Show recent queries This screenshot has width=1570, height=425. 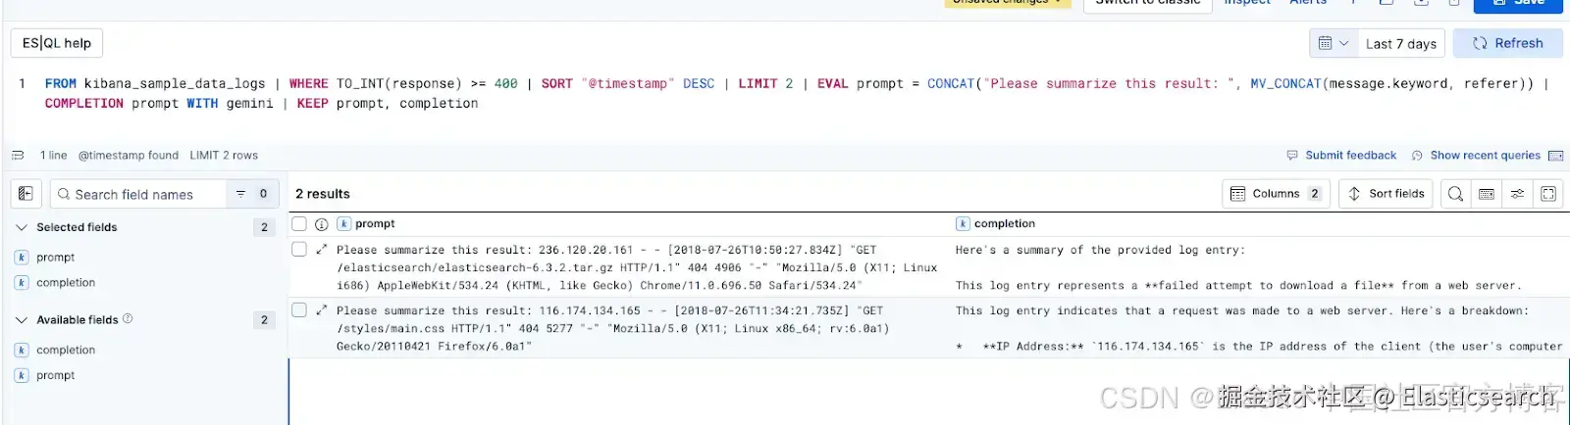coord(1485,155)
